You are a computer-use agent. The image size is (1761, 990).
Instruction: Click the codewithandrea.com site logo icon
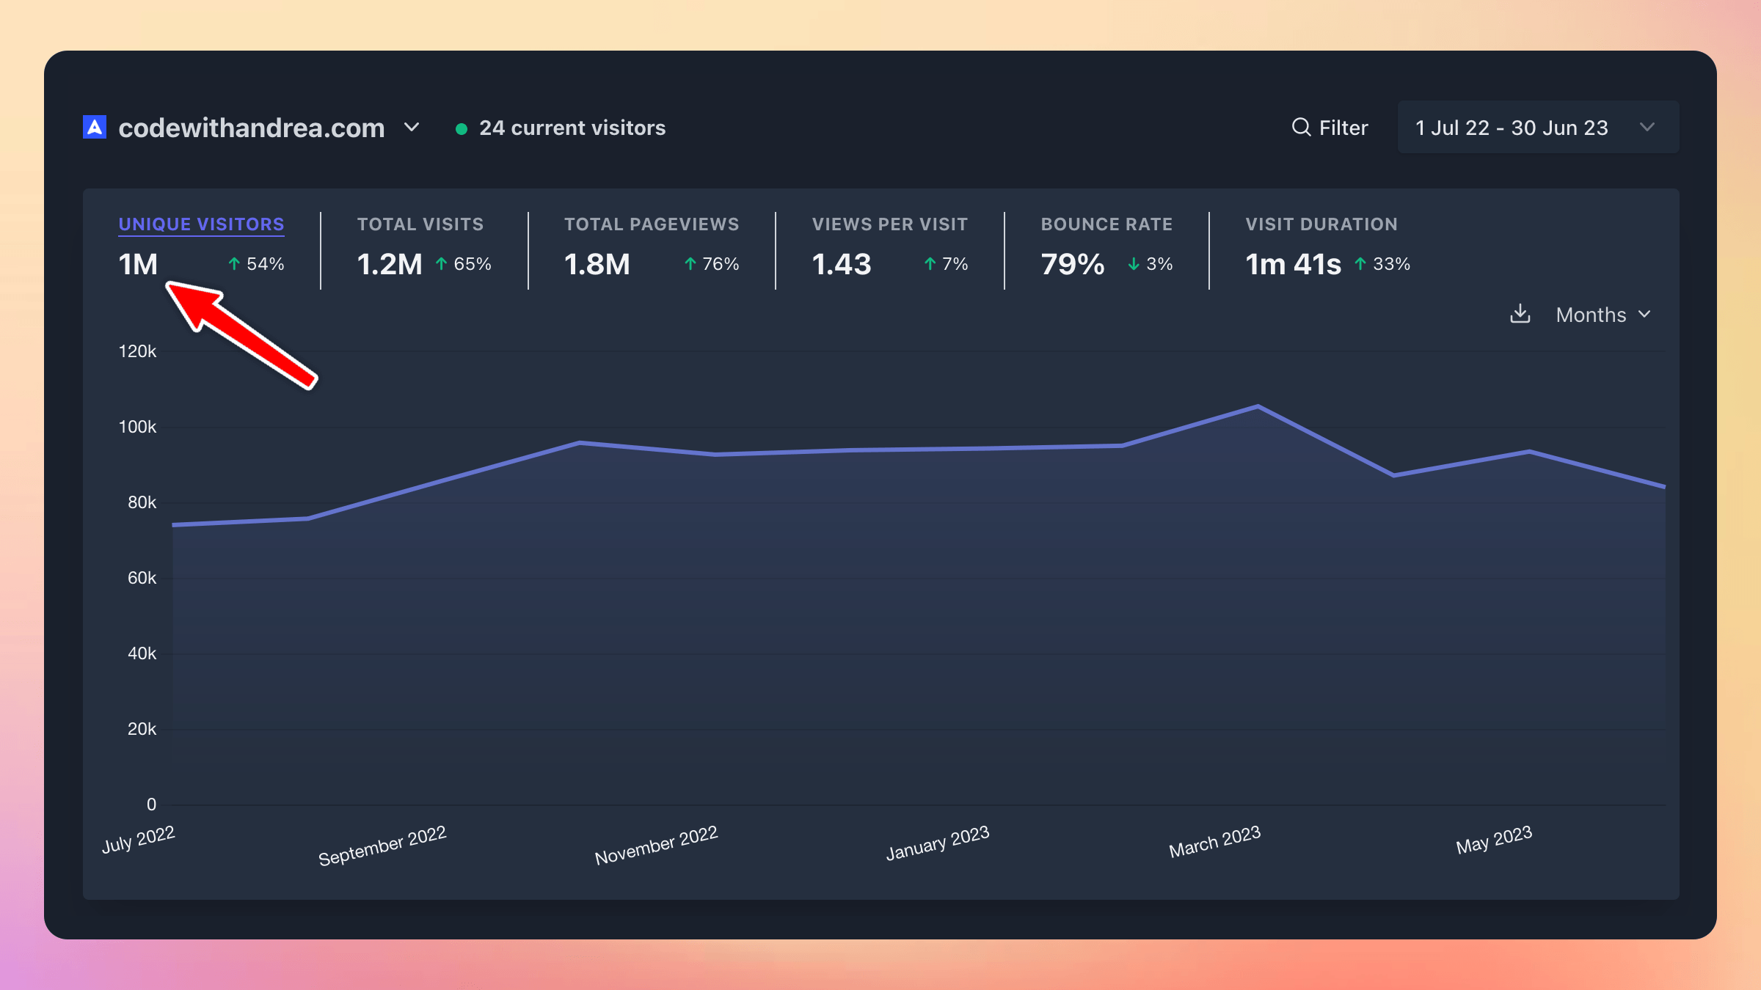click(x=94, y=127)
